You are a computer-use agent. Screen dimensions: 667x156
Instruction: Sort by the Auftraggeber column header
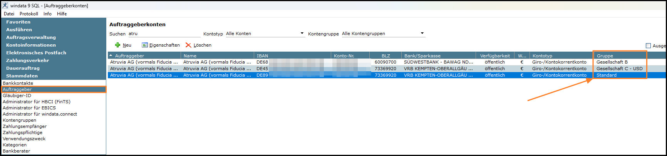tap(144, 55)
